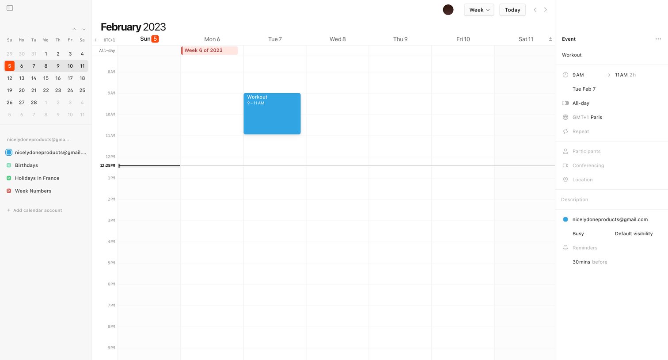Viewport: 668px width, 360px height.
Task: Open the Workout event block
Action: 272,114
